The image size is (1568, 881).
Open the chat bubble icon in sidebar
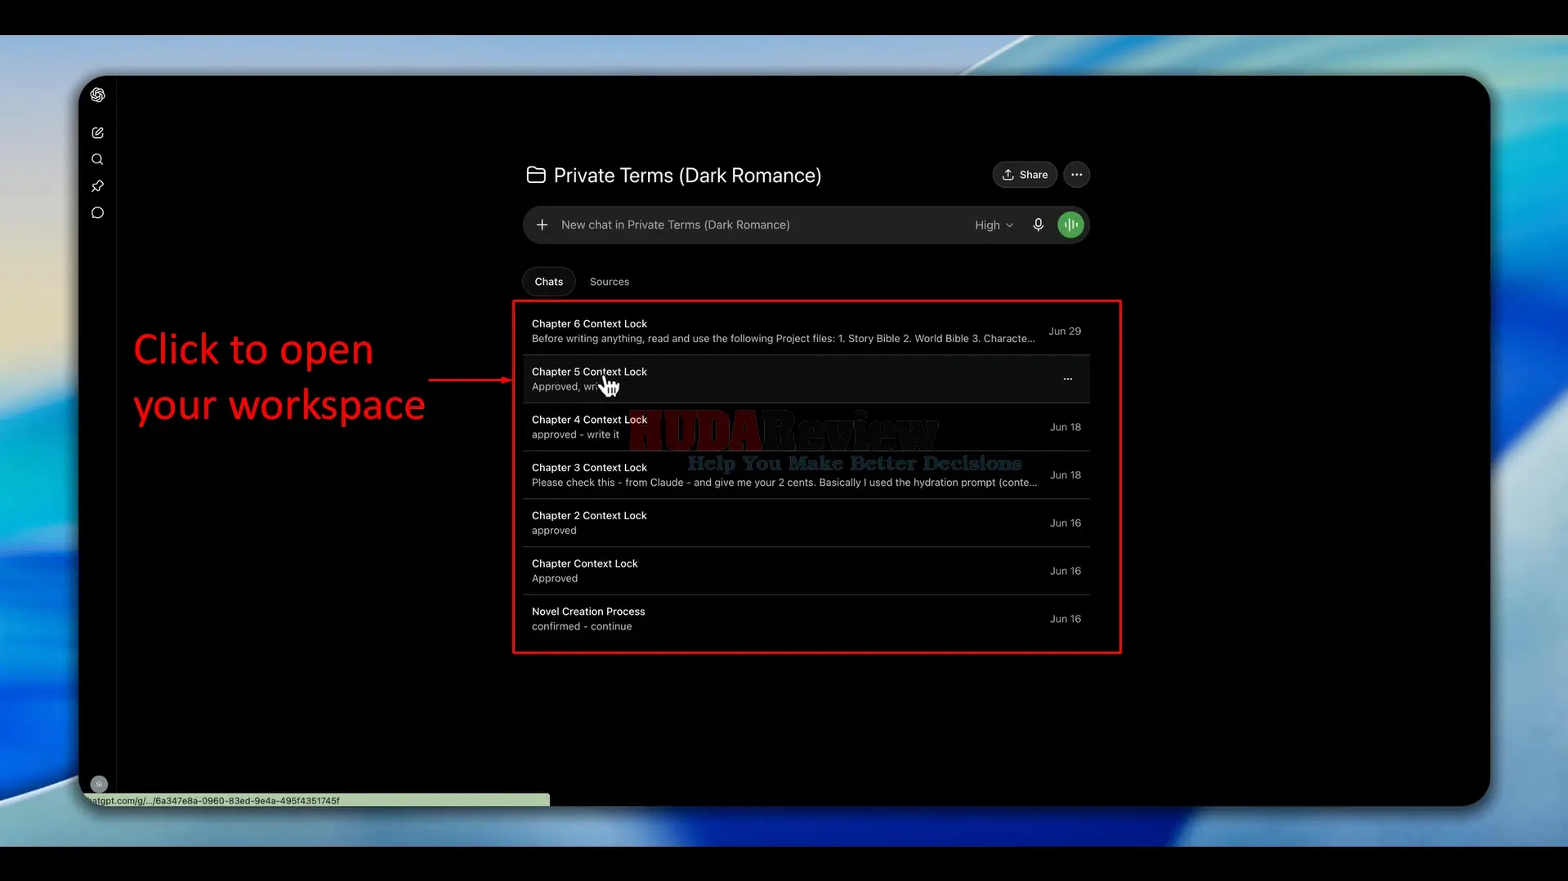tap(97, 213)
